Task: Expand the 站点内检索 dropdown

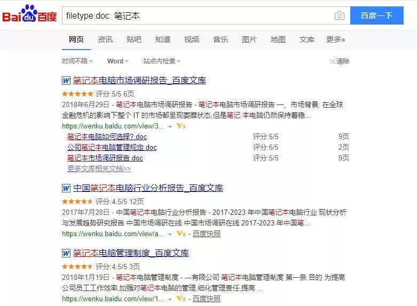Action: pos(162,61)
